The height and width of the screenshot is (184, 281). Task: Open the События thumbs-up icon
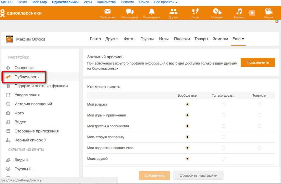217,12
